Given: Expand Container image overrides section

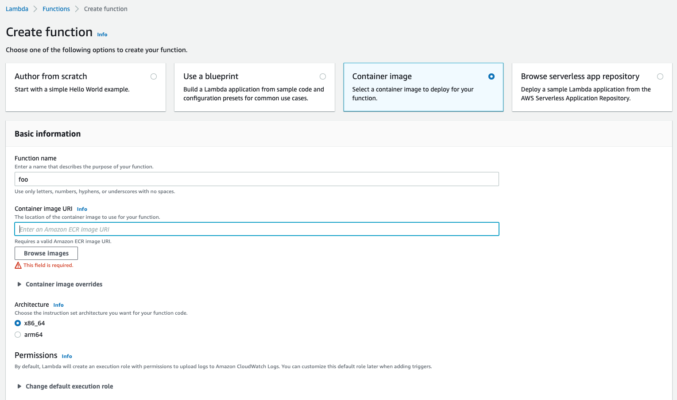Looking at the screenshot, I should pyautogui.click(x=60, y=284).
